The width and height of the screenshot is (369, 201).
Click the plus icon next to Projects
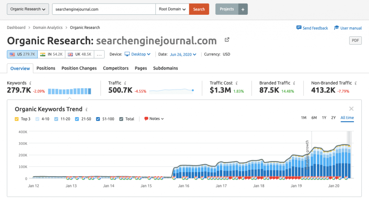[243, 9]
